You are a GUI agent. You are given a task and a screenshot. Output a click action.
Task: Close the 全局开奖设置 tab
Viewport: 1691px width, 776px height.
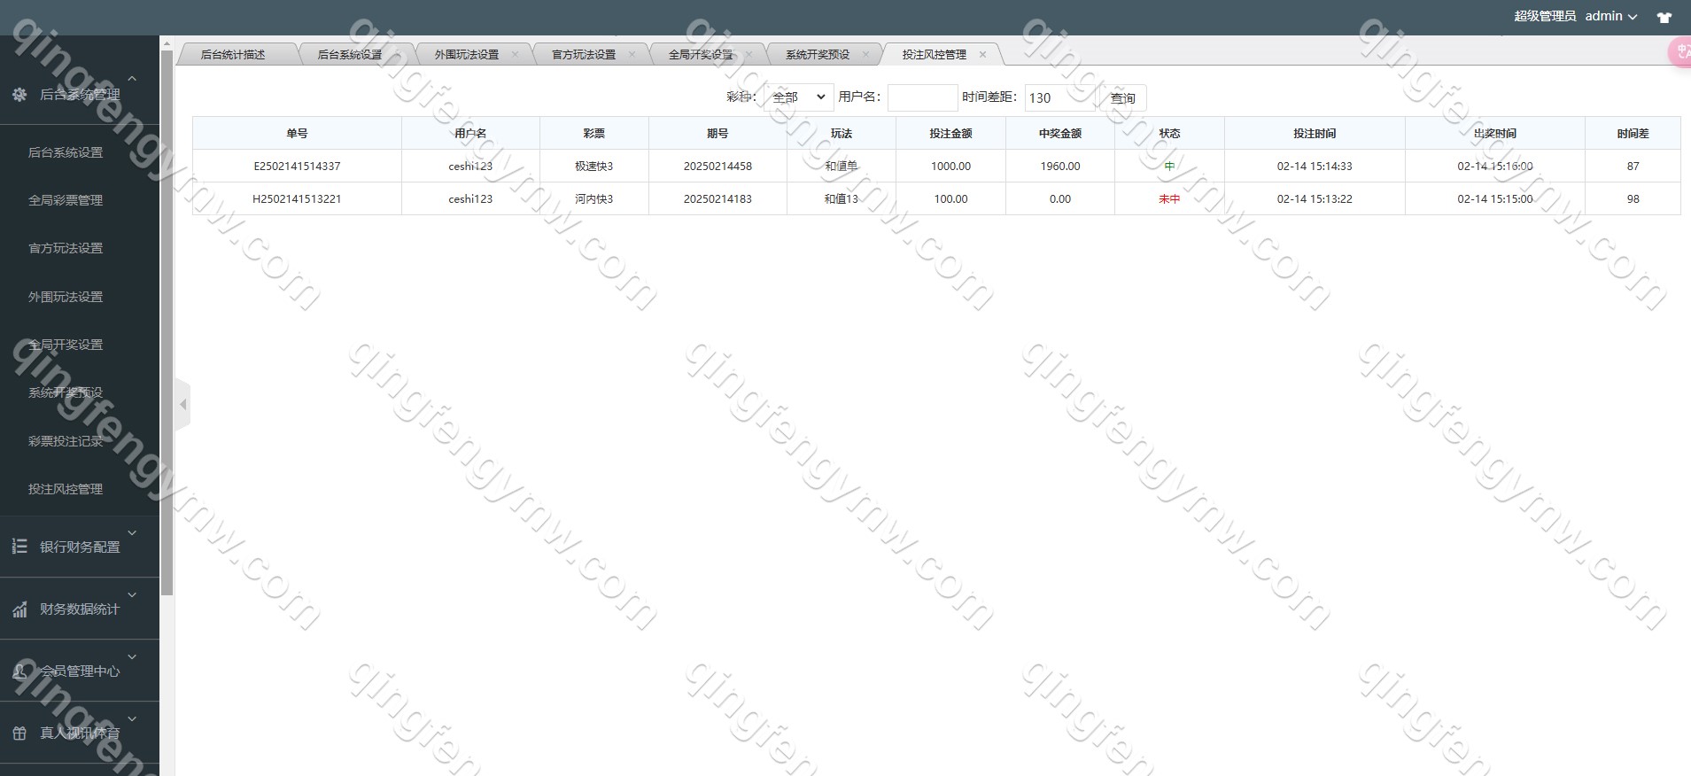(749, 55)
